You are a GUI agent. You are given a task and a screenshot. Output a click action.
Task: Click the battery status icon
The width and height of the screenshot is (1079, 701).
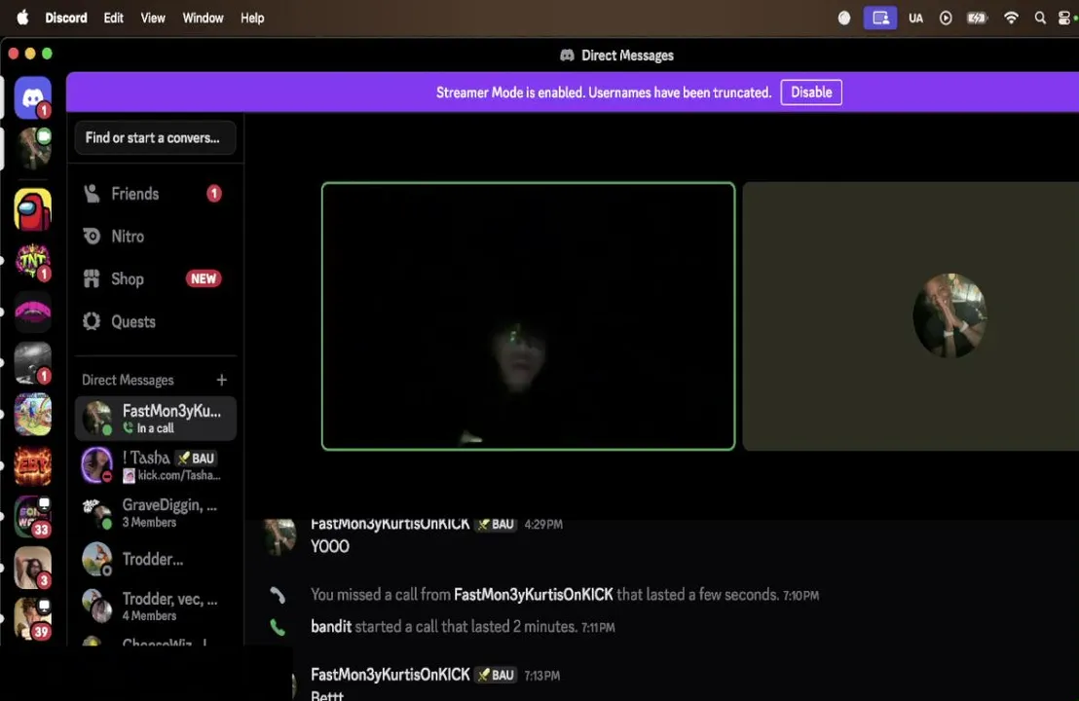pos(977,18)
